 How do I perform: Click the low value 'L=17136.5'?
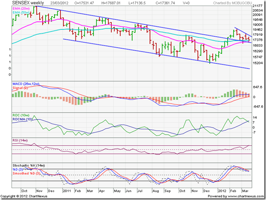(137, 3)
